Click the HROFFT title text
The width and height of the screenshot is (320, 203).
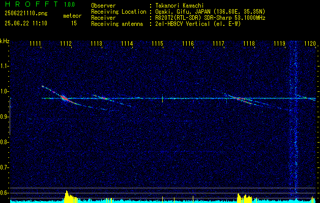(31, 4)
